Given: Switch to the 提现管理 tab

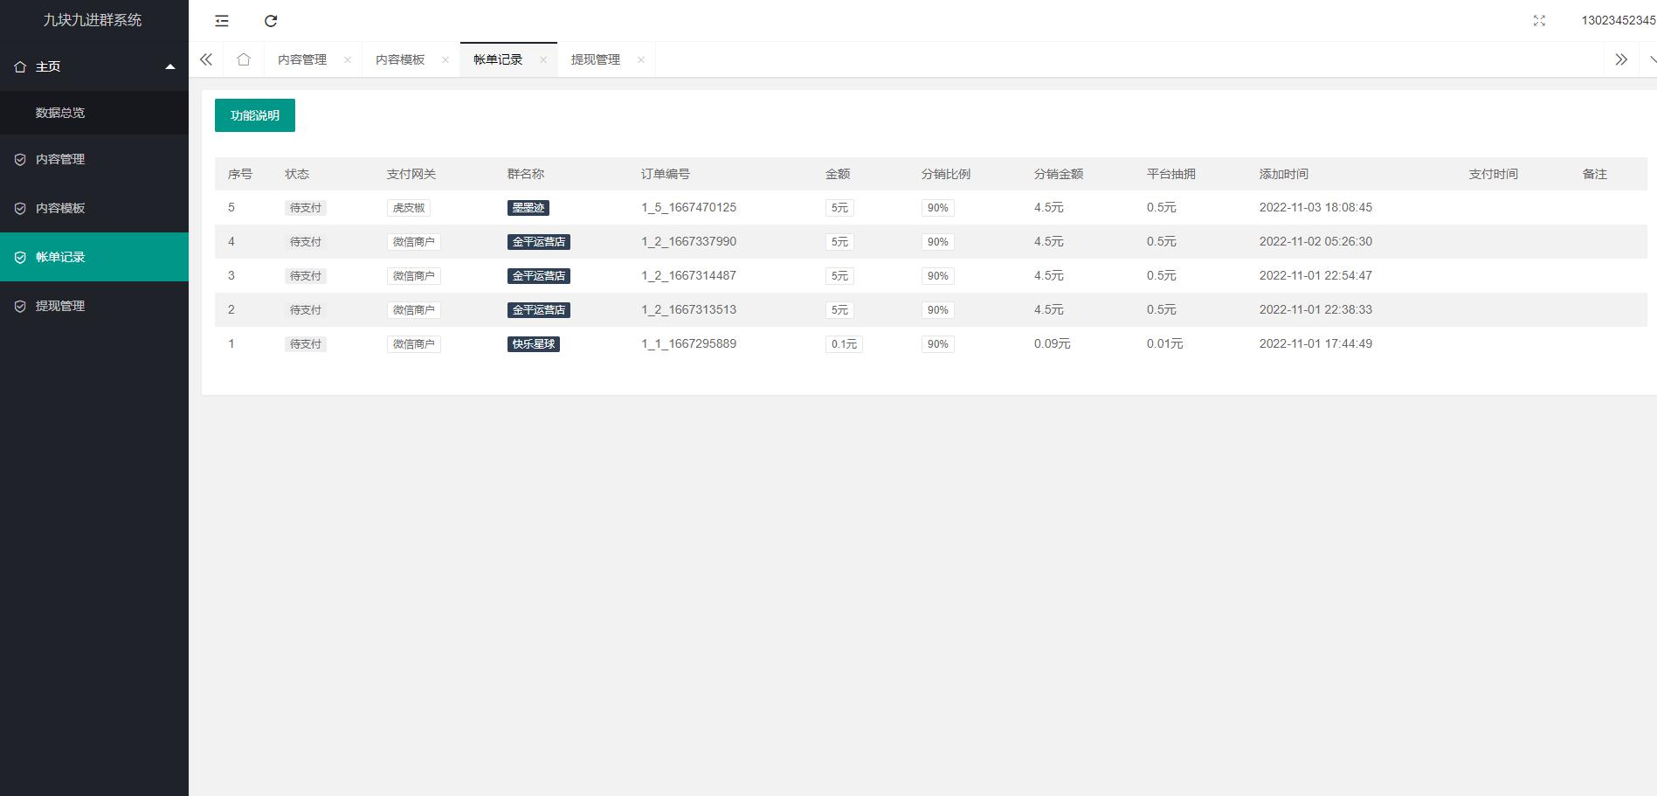Looking at the screenshot, I should coord(596,59).
